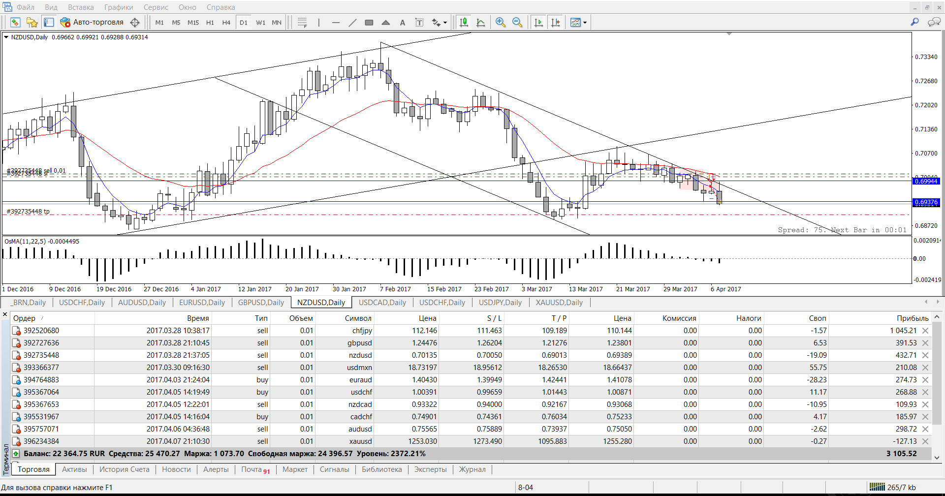Switch chart to M5 timeframe

pyautogui.click(x=176, y=22)
